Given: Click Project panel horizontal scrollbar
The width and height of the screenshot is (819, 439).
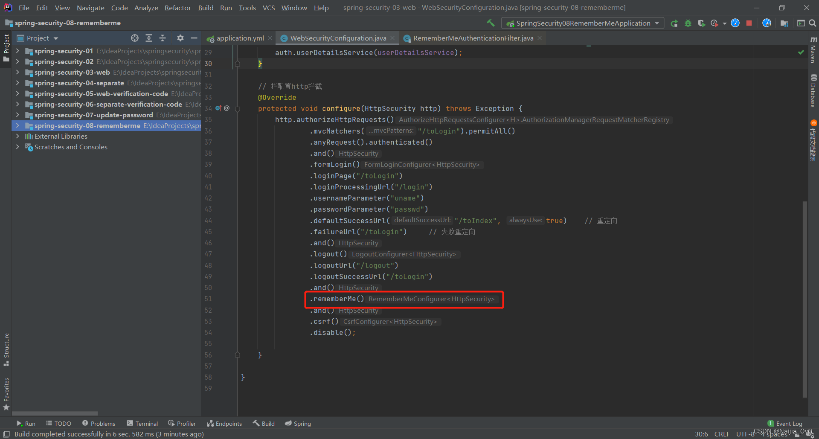Looking at the screenshot, I should [55, 413].
